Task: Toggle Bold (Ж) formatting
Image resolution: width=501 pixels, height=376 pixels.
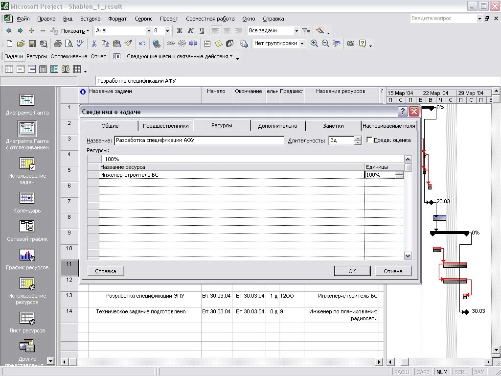Action: click(x=179, y=31)
